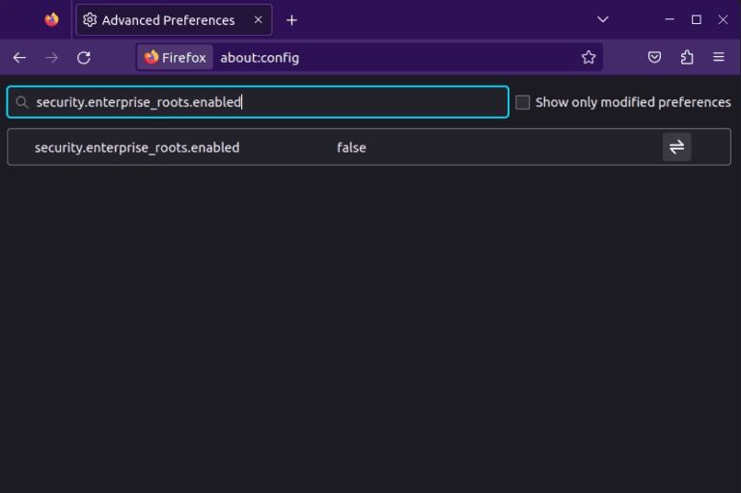This screenshot has height=493, width=741.
Task: Click the Firefox View icon in tab bar
Action: coord(51,19)
